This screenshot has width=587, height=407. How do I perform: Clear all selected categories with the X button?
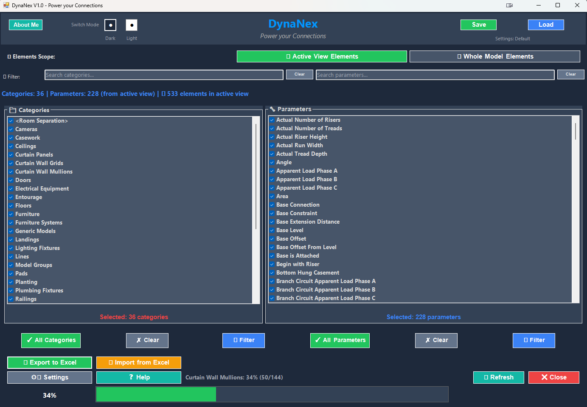(x=147, y=340)
